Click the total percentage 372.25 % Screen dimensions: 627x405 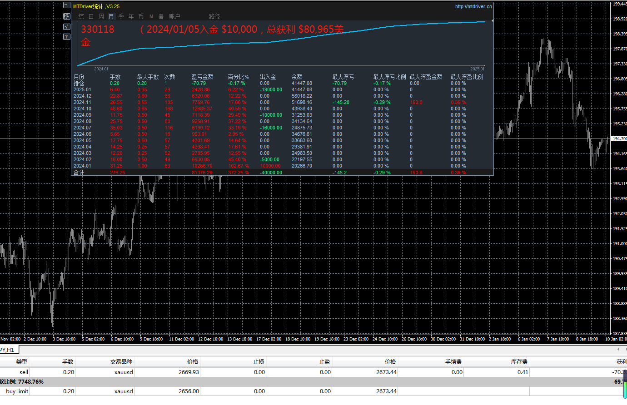(239, 173)
